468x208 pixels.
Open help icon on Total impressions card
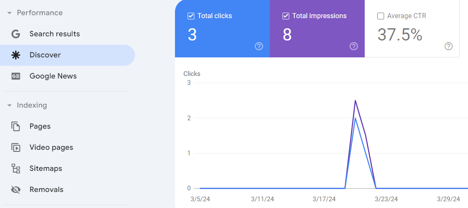[x=354, y=46]
